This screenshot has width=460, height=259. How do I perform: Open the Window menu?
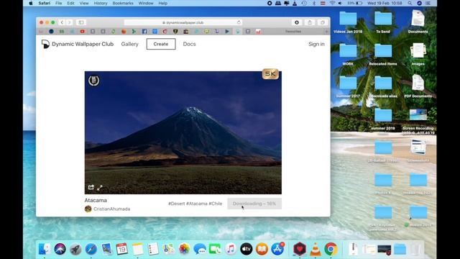click(x=146, y=3)
